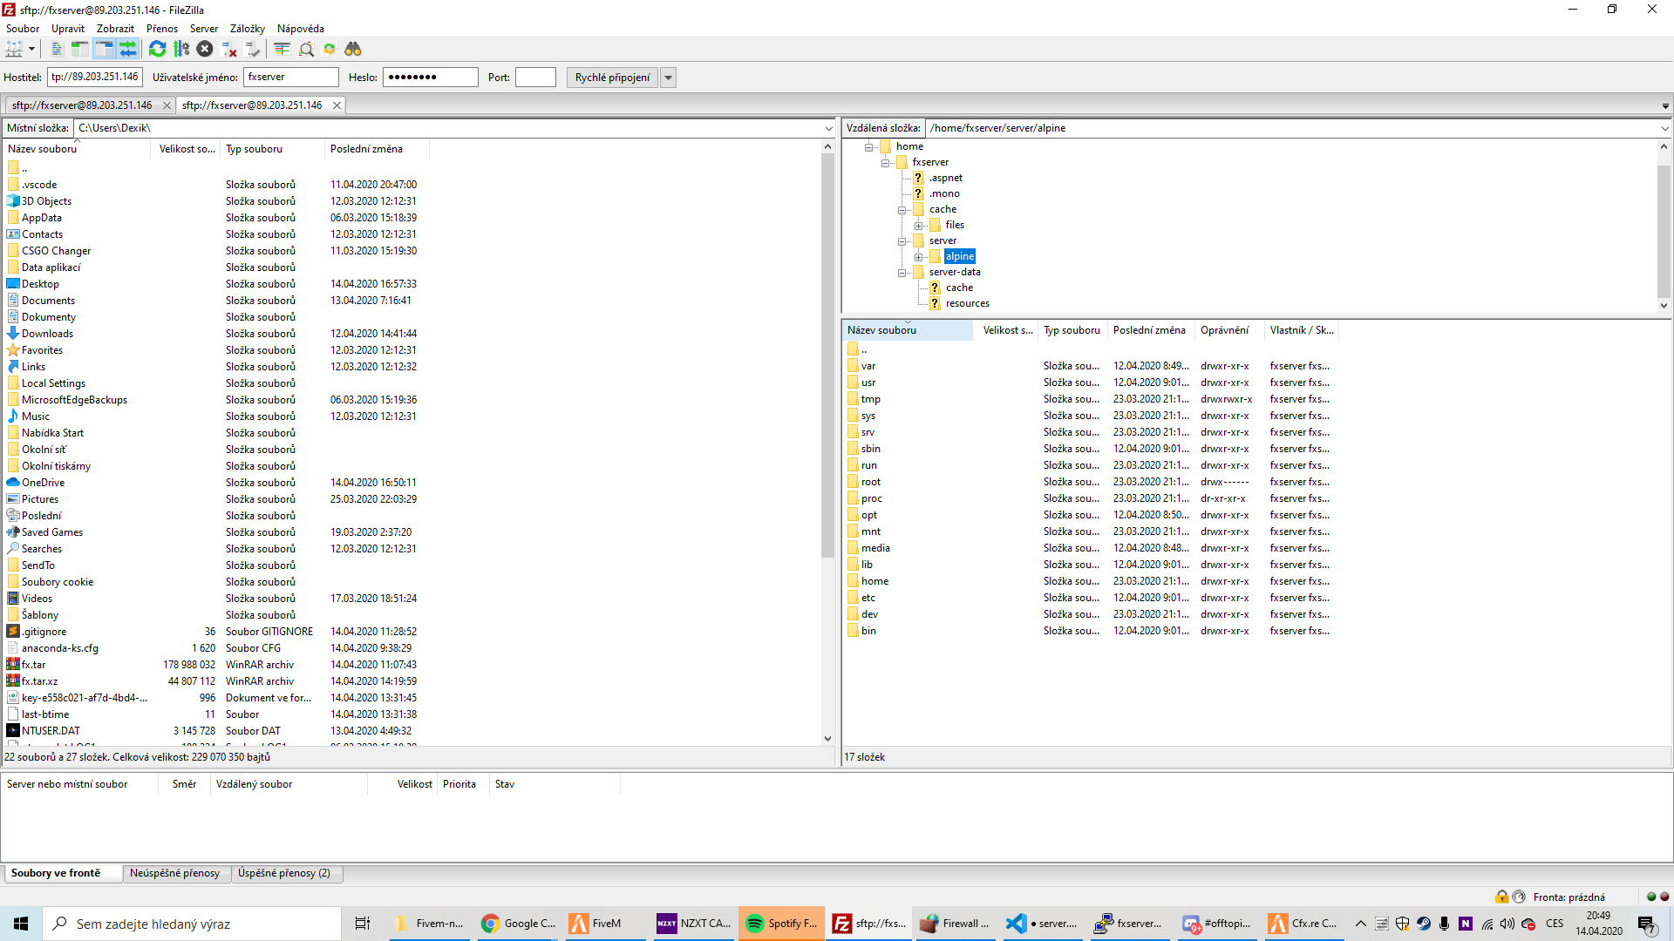
Task: Open the Soubor menu
Action: click(x=22, y=28)
